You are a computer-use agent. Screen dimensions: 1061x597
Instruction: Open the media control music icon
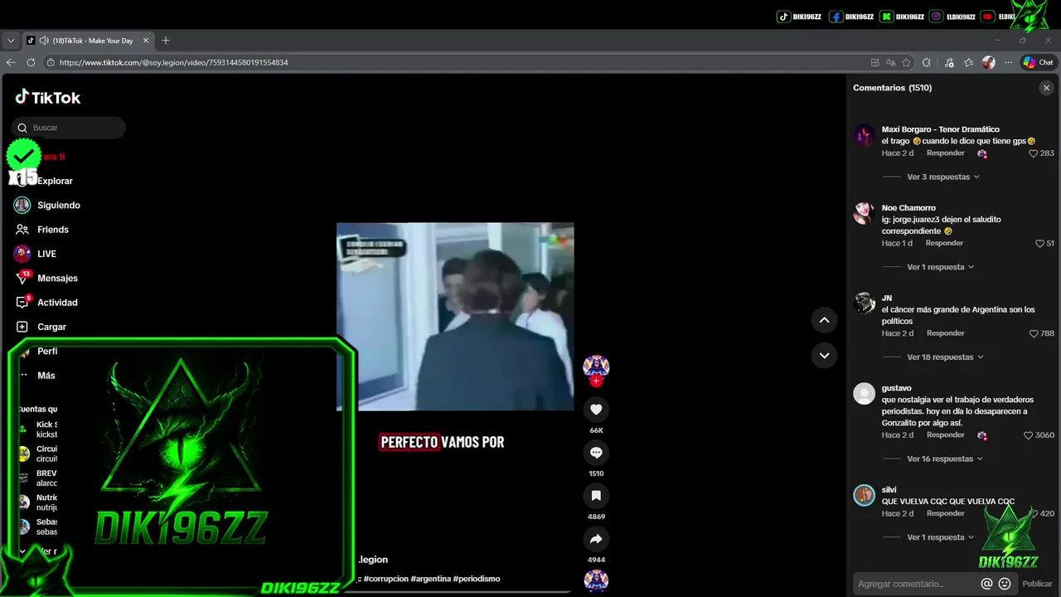(x=949, y=62)
